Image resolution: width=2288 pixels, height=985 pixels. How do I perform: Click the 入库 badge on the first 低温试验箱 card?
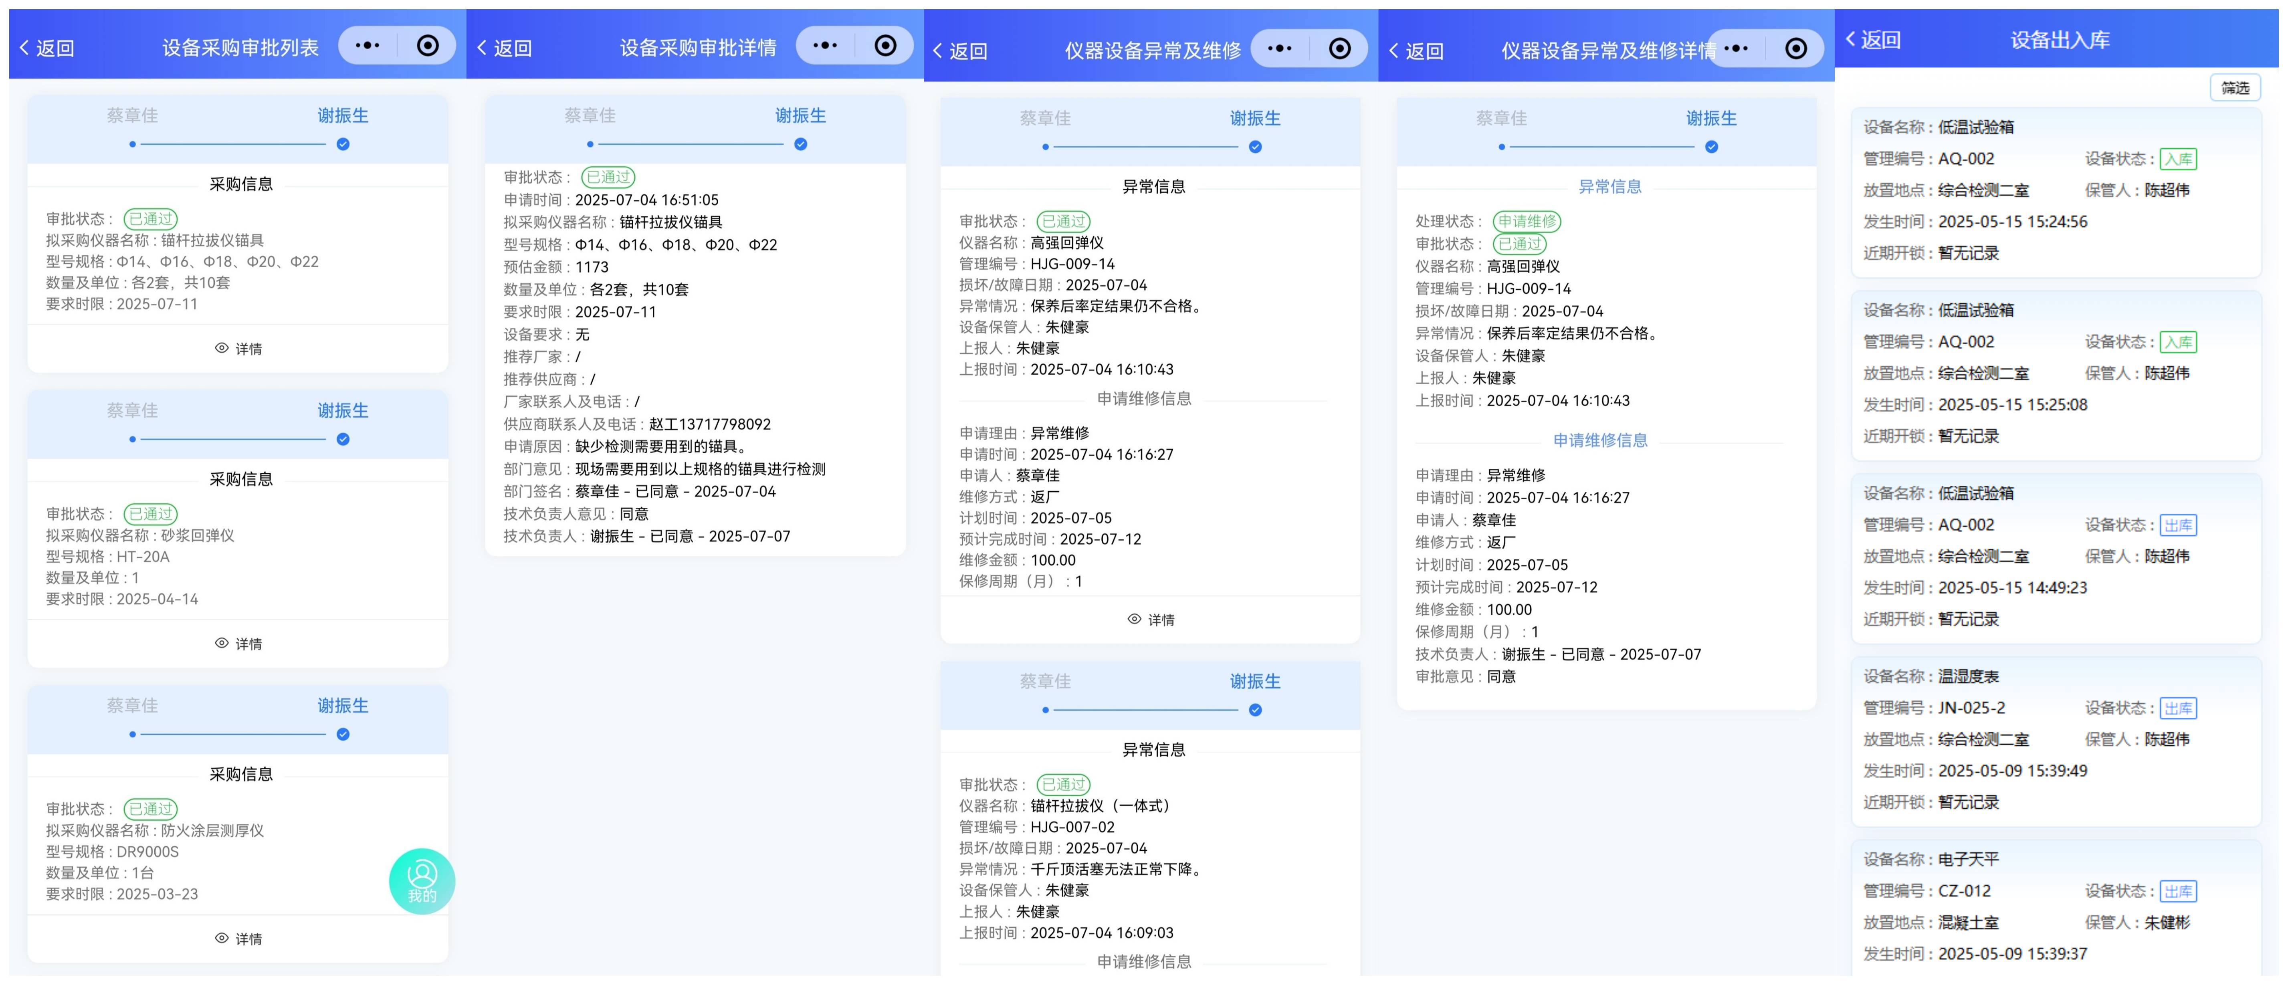[x=2178, y=159]
